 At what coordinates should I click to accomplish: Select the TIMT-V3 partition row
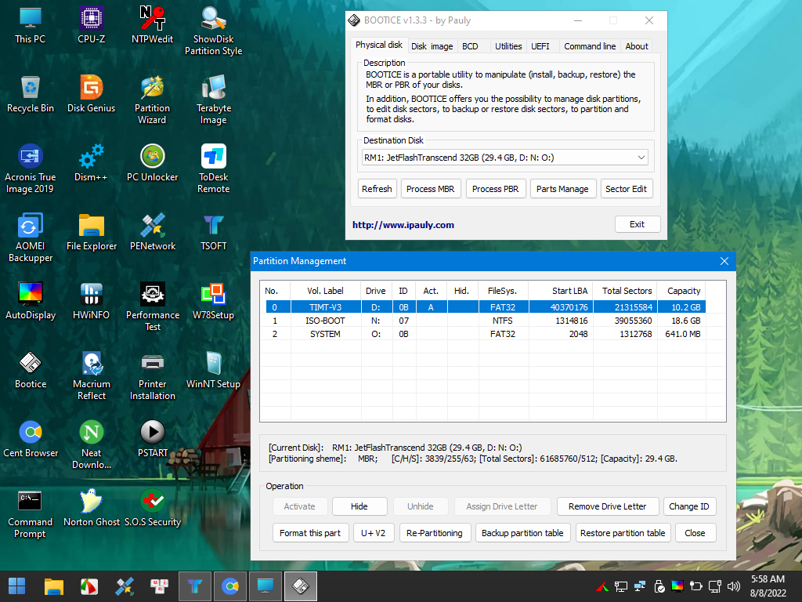[x=485, y=307]
